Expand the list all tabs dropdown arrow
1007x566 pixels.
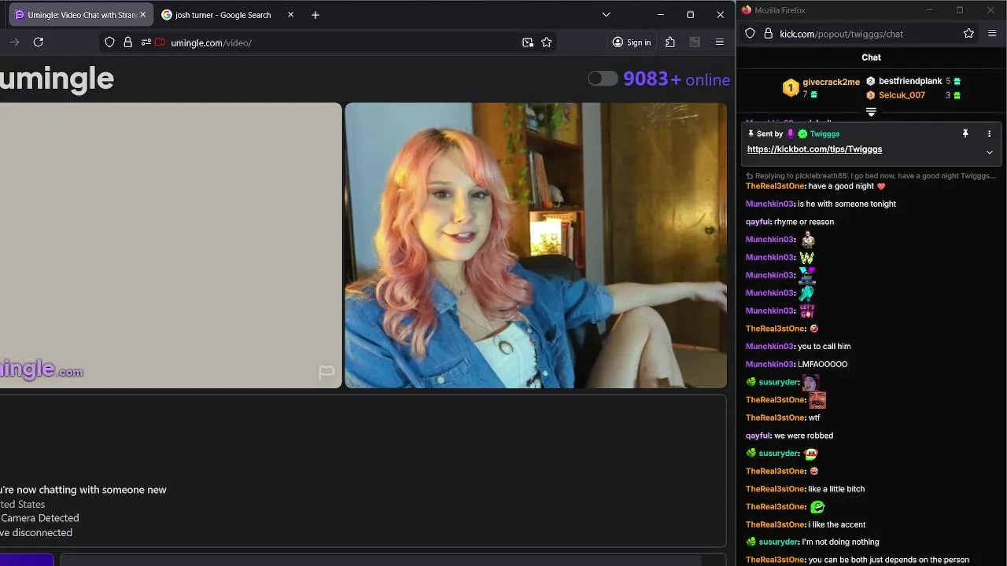pyautogui.click(x=606, y=15)
